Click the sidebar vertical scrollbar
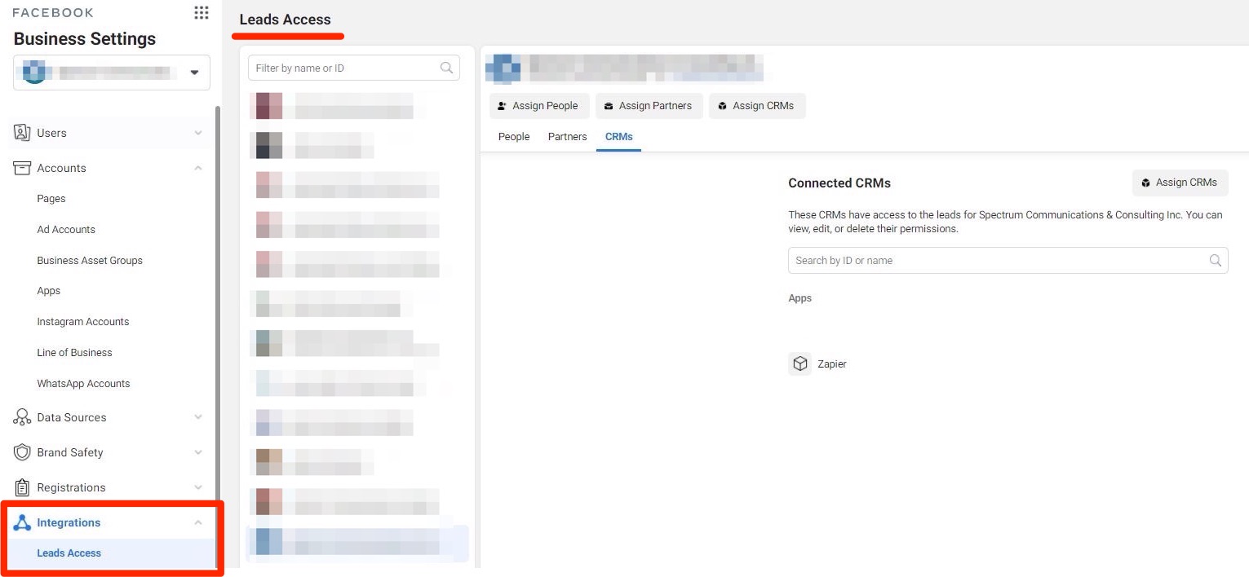 point(217,326)
